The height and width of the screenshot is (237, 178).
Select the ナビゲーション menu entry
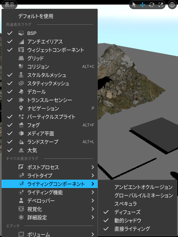click(x=50, y=108)
